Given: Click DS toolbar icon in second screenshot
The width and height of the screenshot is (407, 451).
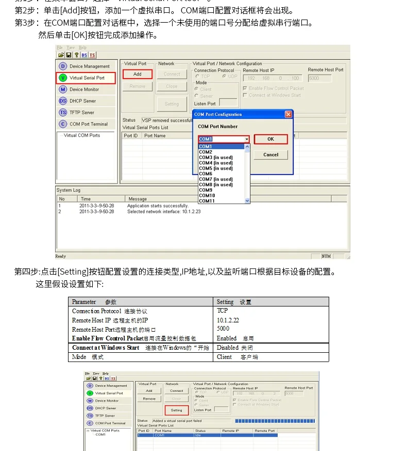Looking at the screenshot, I should pyautogui.click(x=107, y=378).
